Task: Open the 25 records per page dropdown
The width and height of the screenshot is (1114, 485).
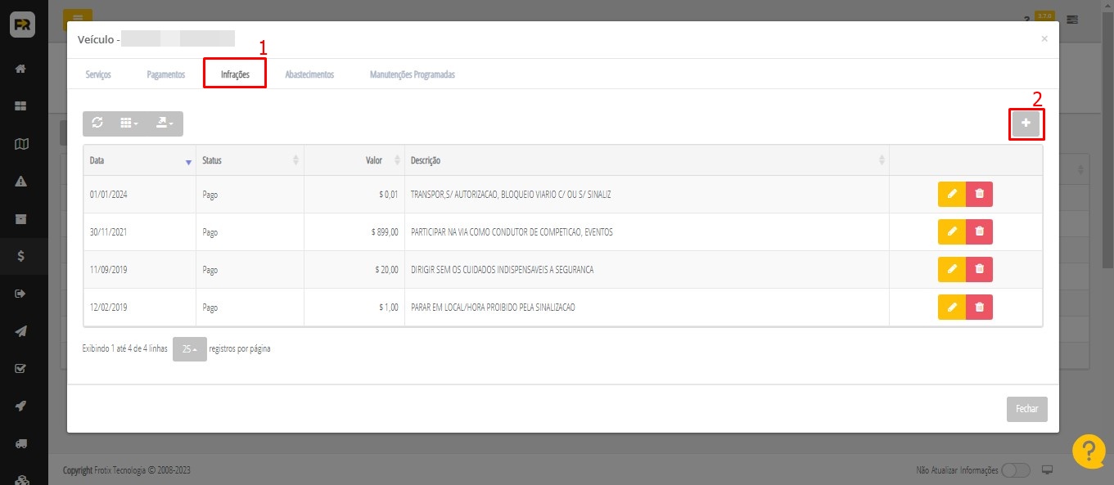Action: (x=190, y=349)
